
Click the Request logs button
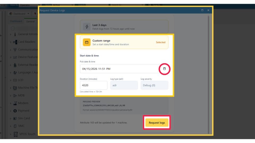(x=157, y=123)
